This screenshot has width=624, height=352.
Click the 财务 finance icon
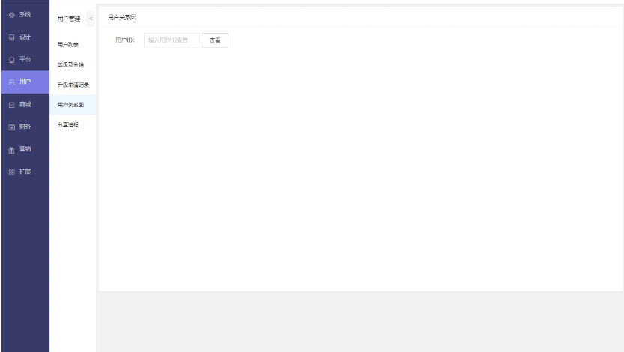(x=11, y=127)
